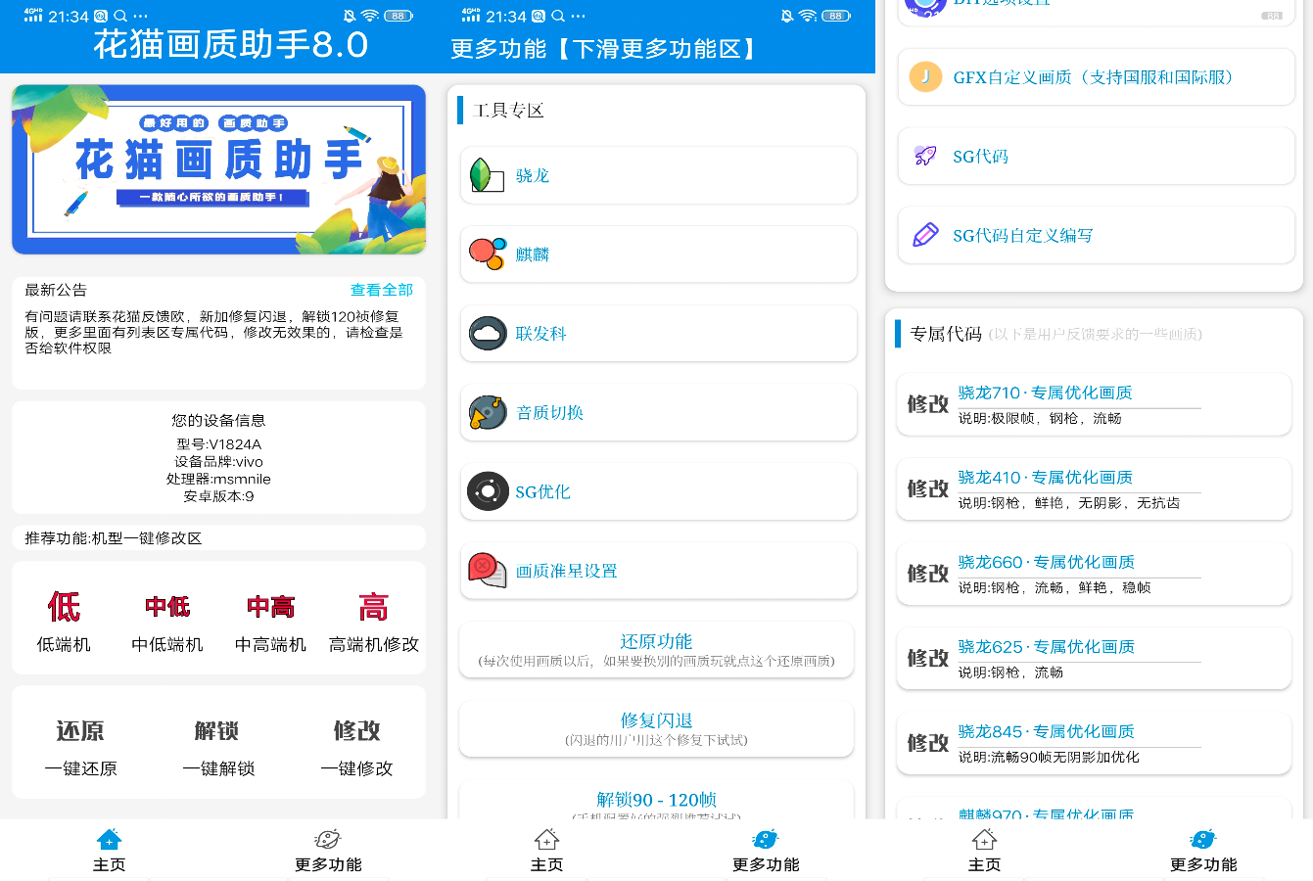
Task: Tap 说明:极限帧, 钢枪, 流畅 description
Action: (1040, 419)
